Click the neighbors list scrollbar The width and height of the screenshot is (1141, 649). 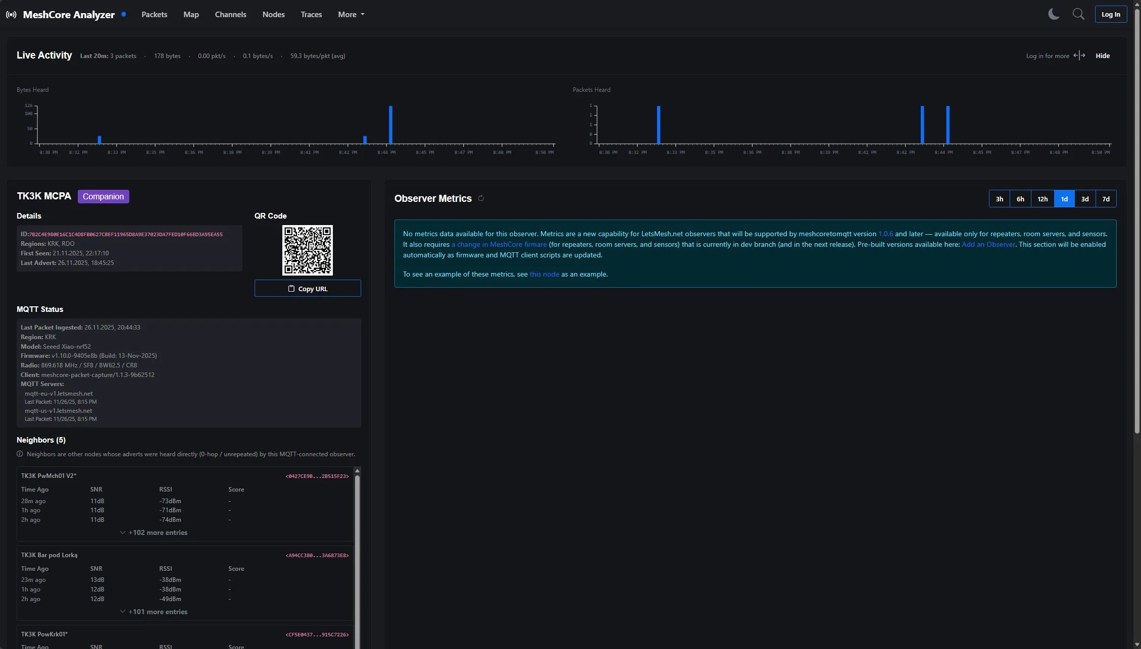[357, 555]
